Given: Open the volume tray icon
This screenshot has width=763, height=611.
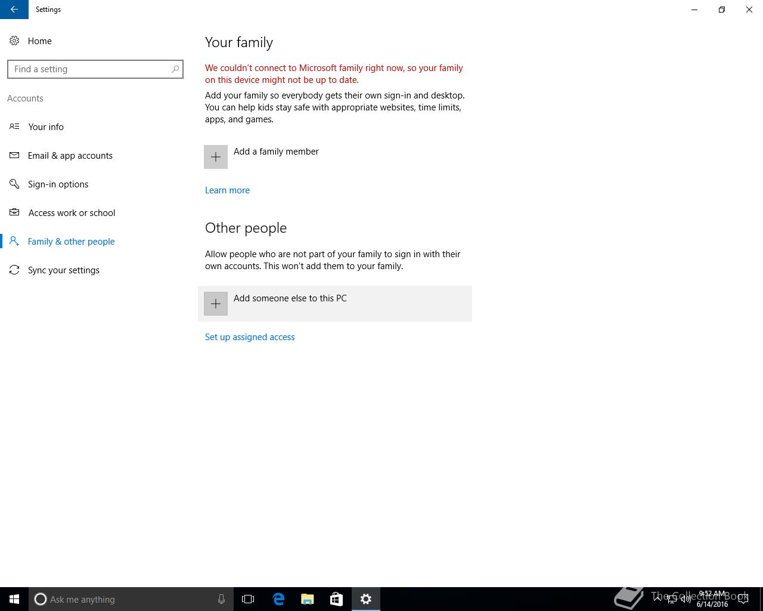Looking at the screenshot, I should point(686,599).
